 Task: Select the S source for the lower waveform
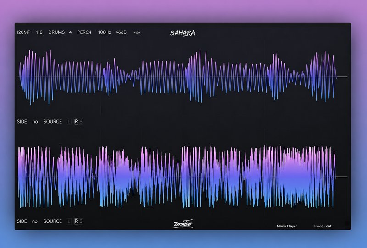(81, 221)
